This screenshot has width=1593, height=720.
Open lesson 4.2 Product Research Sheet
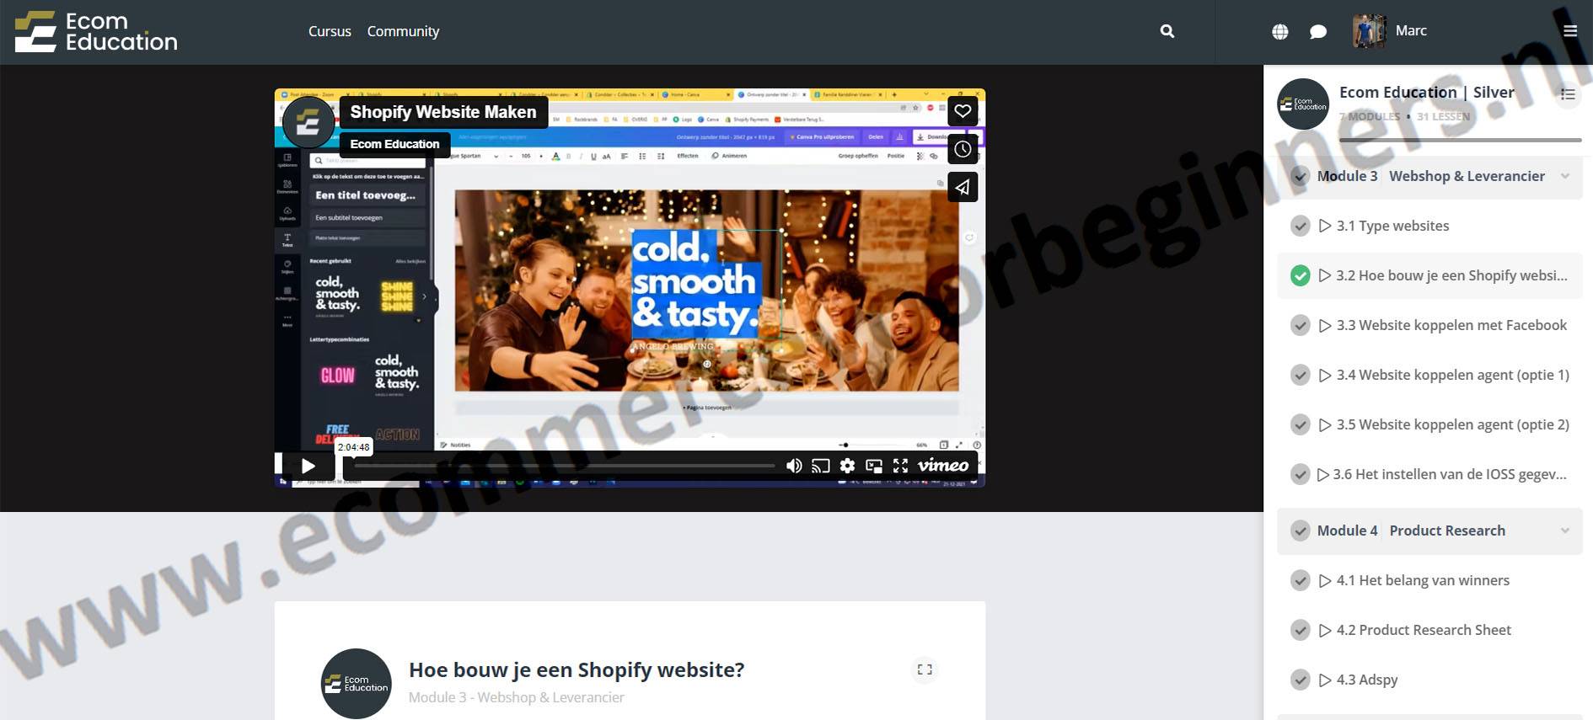pyautogui.click(x=1423, y=630)
